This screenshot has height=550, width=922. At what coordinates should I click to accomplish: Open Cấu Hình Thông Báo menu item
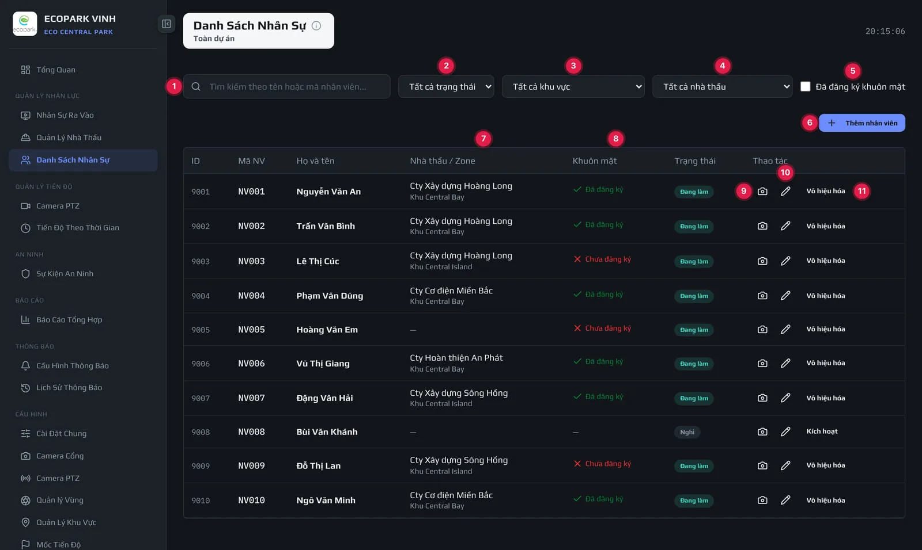click(x=83, y=366)
